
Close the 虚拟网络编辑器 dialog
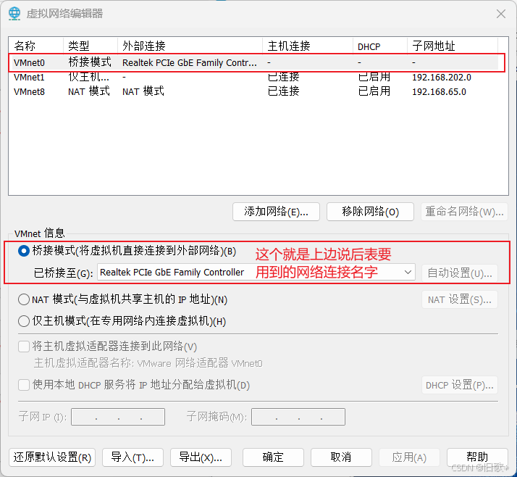[501, 14]
